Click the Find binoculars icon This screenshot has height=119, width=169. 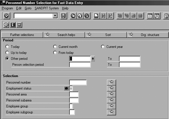coord(103,16)
